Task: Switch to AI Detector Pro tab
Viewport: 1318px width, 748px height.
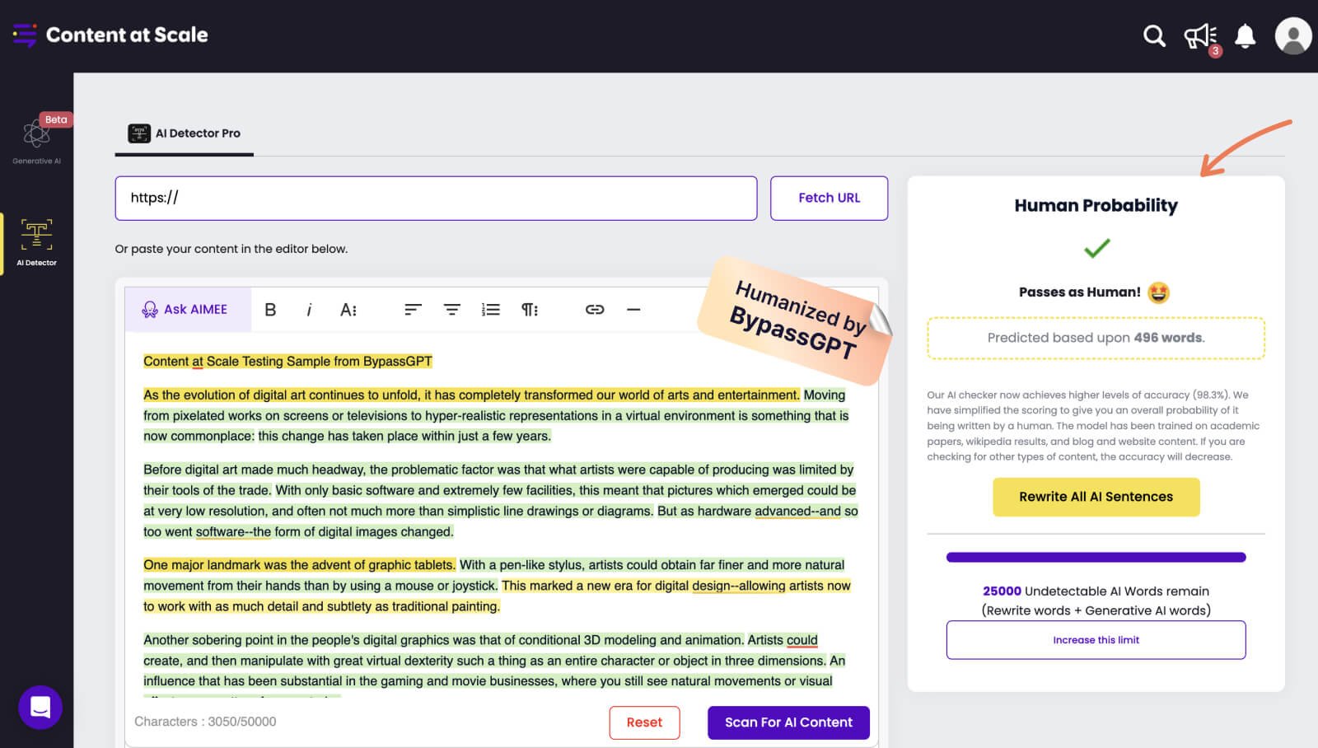Action: pos(185,133)
